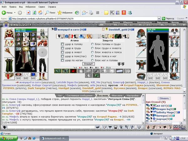The width and height of the screenshot is (188, 141).
Task: Click the helmet item on opponent panel
Action: [141, 34]
